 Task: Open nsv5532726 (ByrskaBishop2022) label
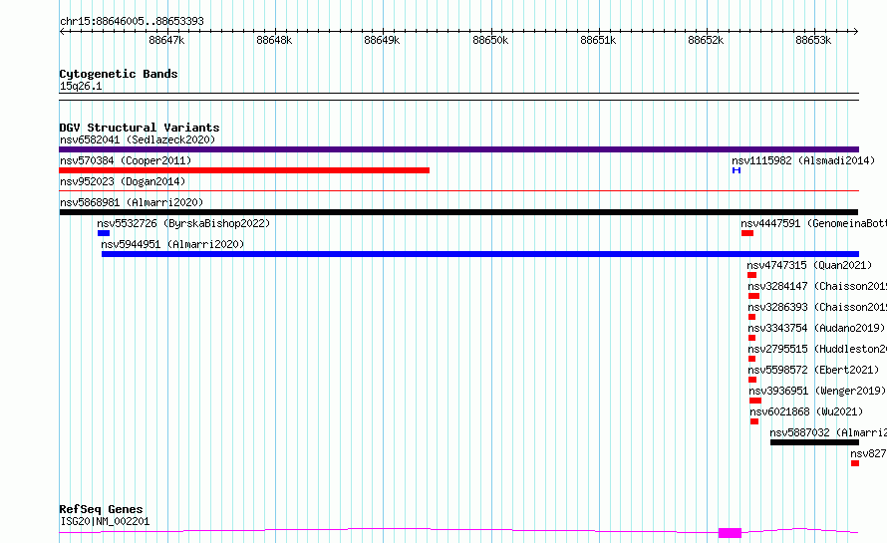pyautogui.click(x=183, y=223)
